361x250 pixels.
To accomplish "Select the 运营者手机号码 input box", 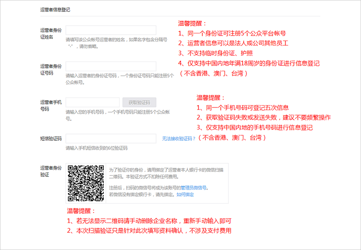I will (x=93, y=102).
